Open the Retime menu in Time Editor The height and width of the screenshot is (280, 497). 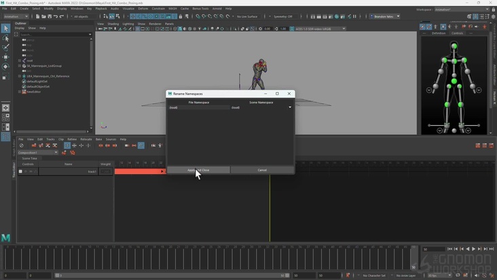(x=72, y=139)
